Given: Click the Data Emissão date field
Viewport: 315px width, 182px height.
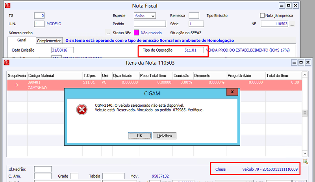Looking at the screenshot, I should [63, 50].
